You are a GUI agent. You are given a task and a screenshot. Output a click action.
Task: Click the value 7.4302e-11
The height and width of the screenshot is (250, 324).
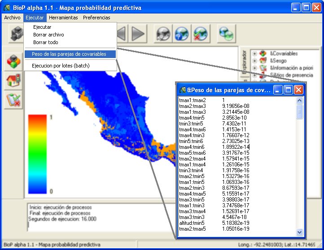pyautogui.click(x=234, y=124)
